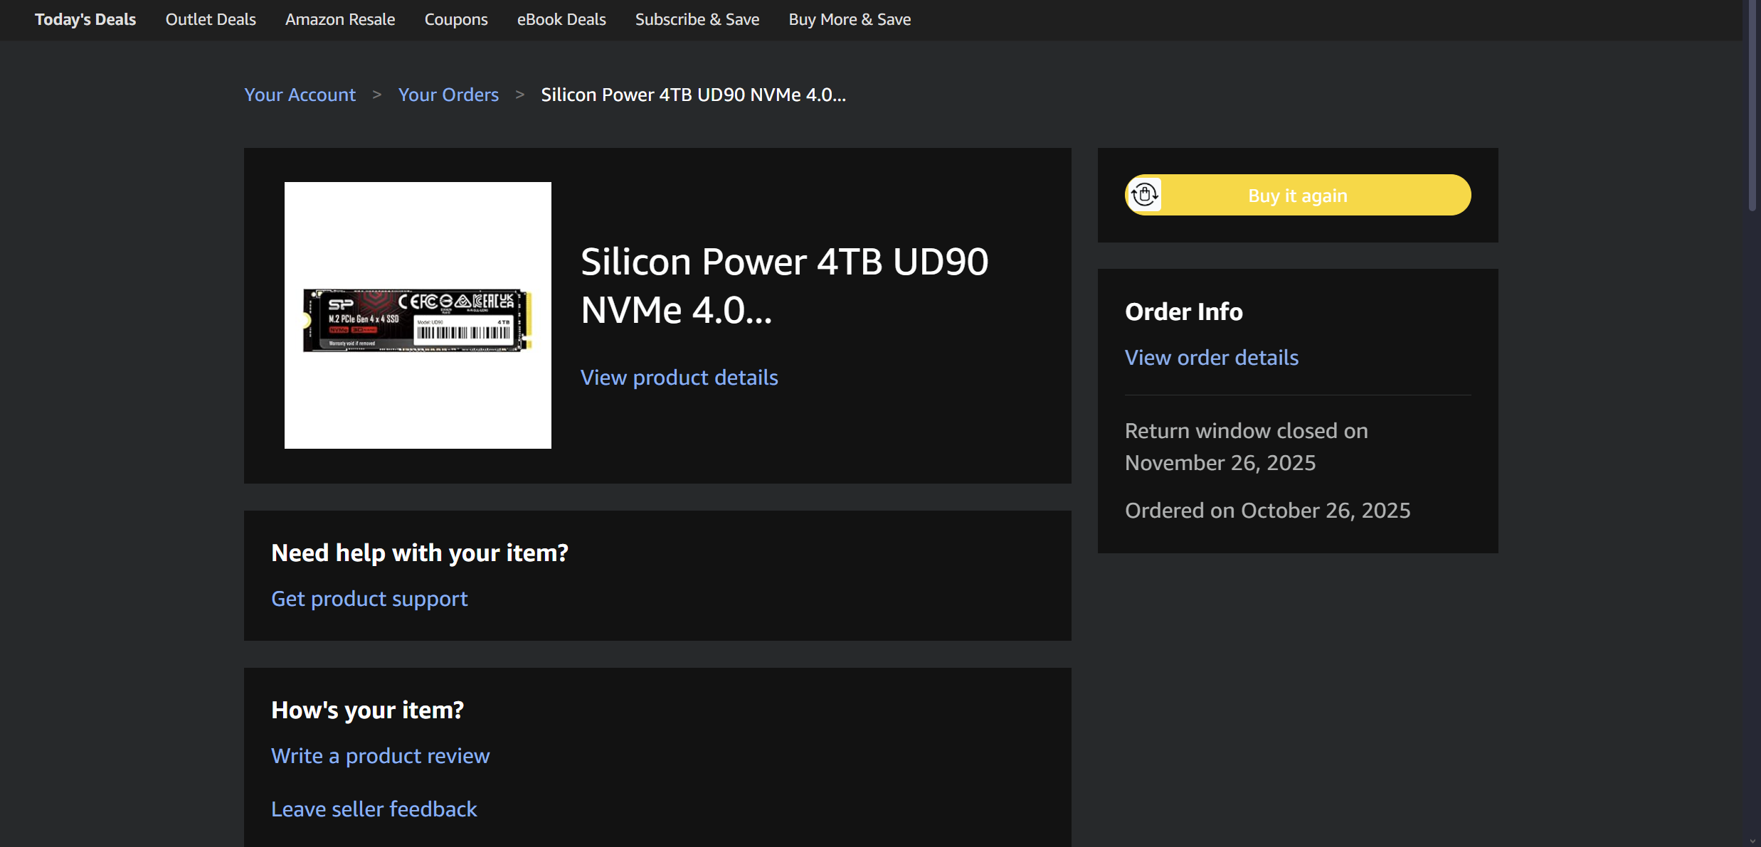Select the Coupons navigation item

456,19
